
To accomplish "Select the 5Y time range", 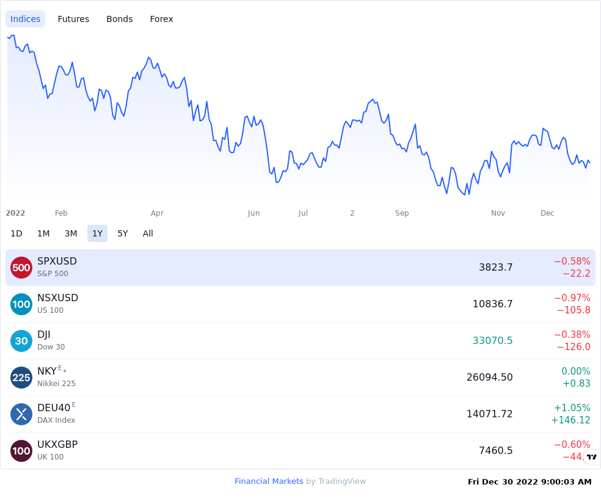I will pyautogui.click(x=123, y=233).
